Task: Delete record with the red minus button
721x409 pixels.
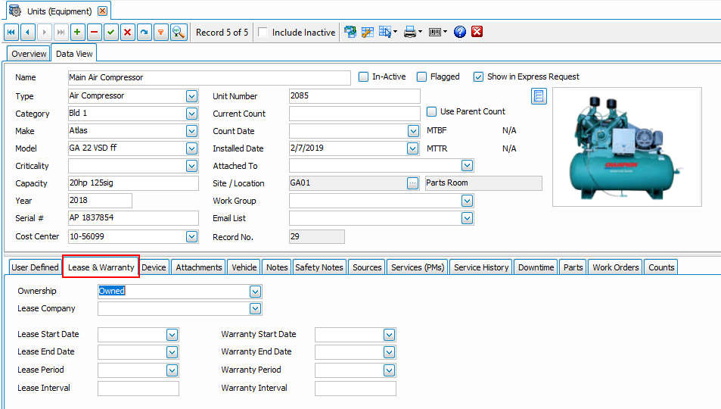Action: (x=95, y=33)
